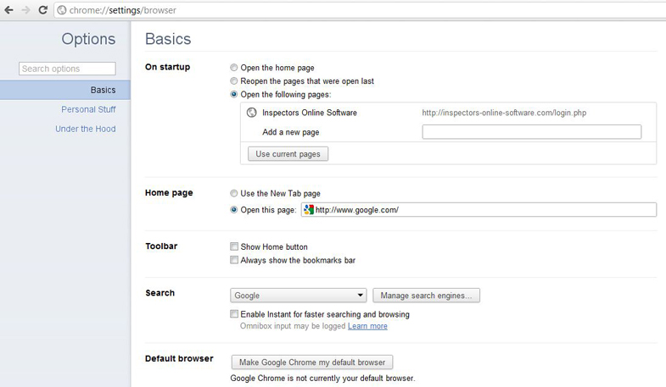The image size is (666, 387).
Task: Click the browser forward arrow
Action: [x=26, y=10]
